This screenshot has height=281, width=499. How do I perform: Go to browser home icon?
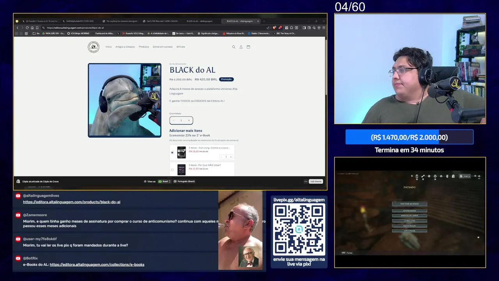32,28
